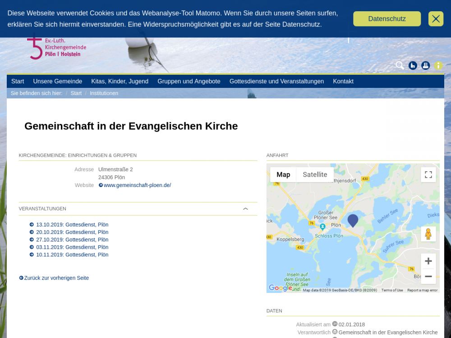Screen dimensions: 451x338
Task: Zoom out on the map
Action: coord(428,276)
